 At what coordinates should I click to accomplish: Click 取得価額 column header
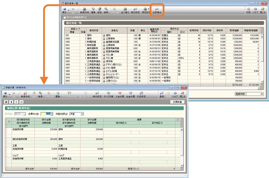(234, 30)
